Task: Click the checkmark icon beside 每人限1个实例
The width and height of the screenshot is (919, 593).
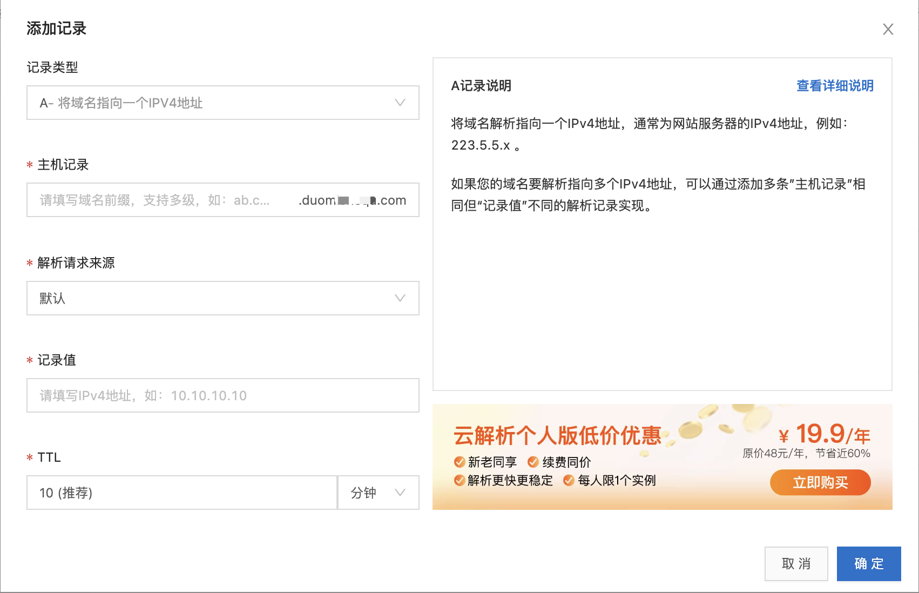Action: click(569, 481)
